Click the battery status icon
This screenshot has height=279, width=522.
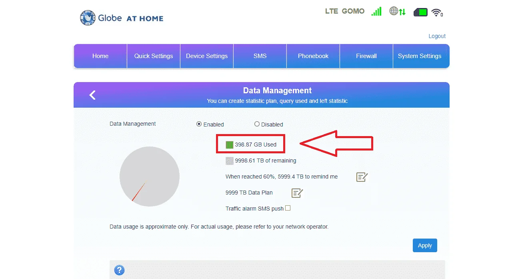click(x=420, y=12)
